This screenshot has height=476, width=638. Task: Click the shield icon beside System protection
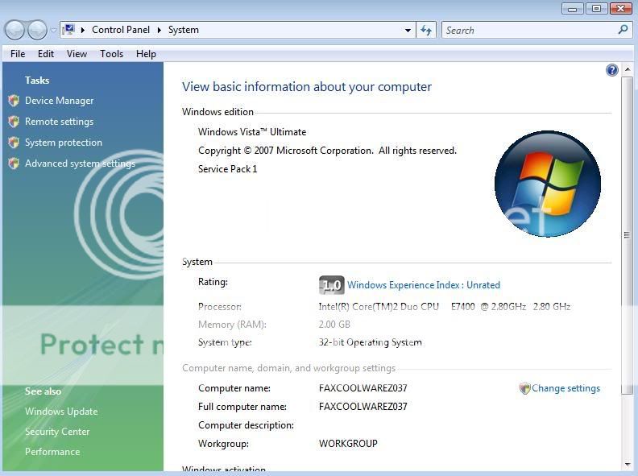[x=14, y=143]
